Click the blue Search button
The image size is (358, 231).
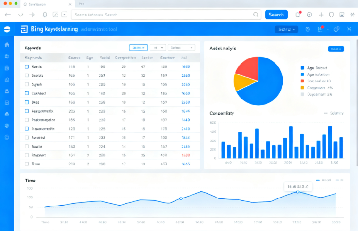pos(276,15)
